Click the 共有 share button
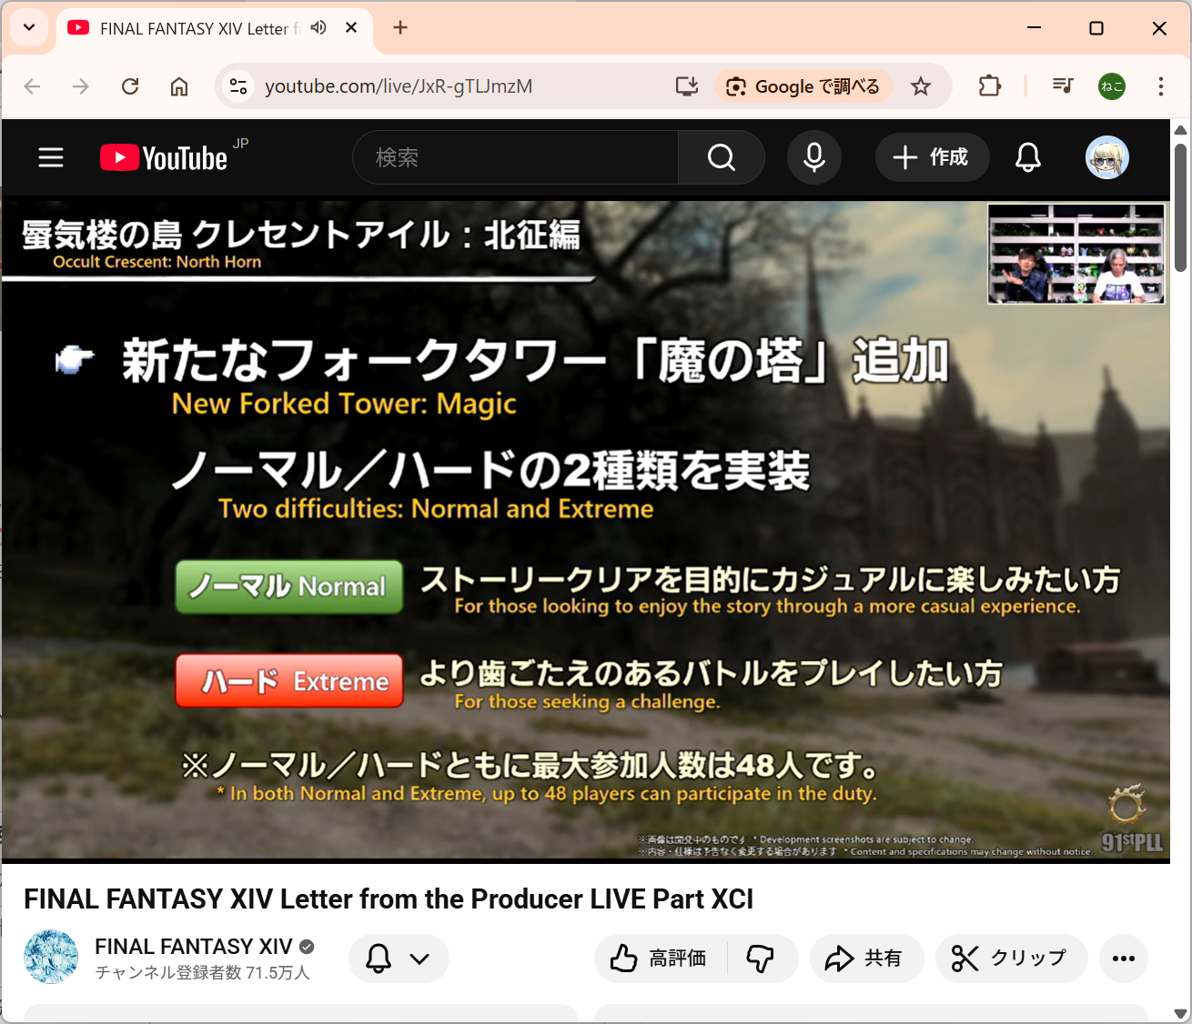The height and width of the screenshot is (1024, 1192). 865,959
